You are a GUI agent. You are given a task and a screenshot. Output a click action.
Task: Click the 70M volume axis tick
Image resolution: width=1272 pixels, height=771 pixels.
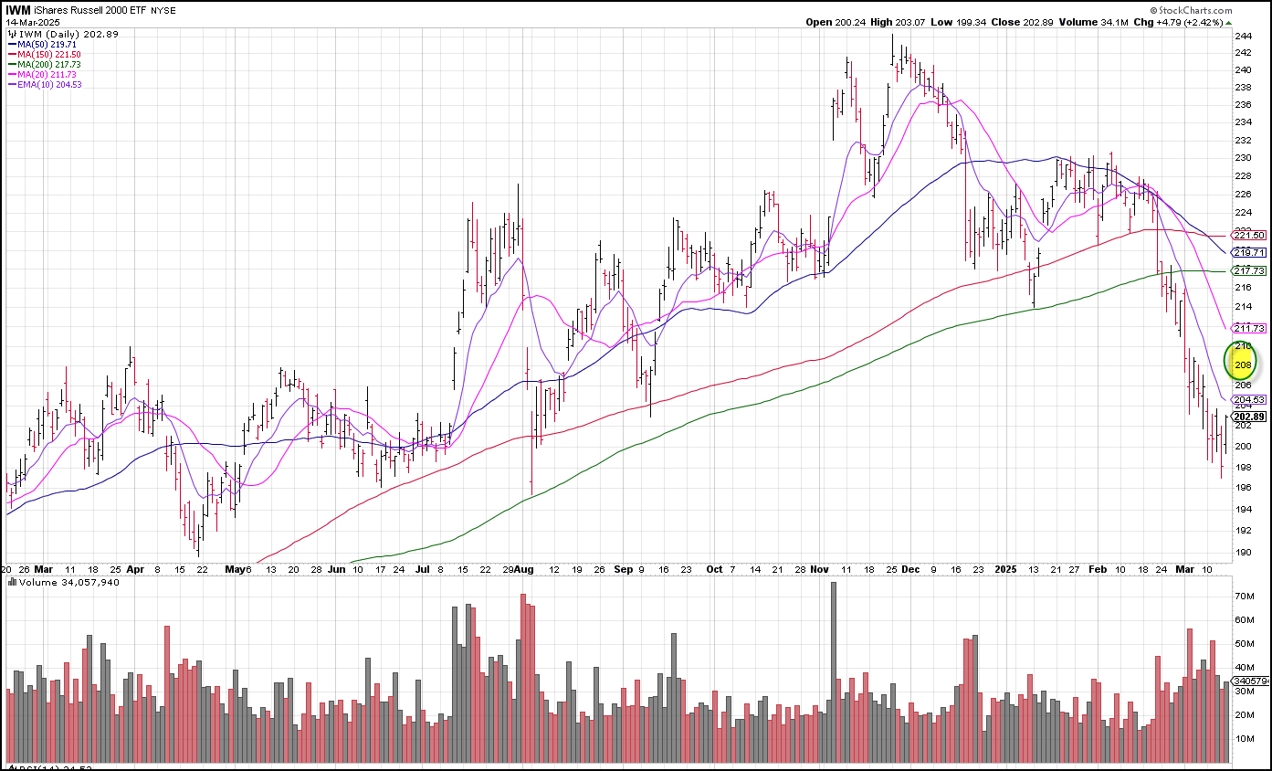[1245, 596]
